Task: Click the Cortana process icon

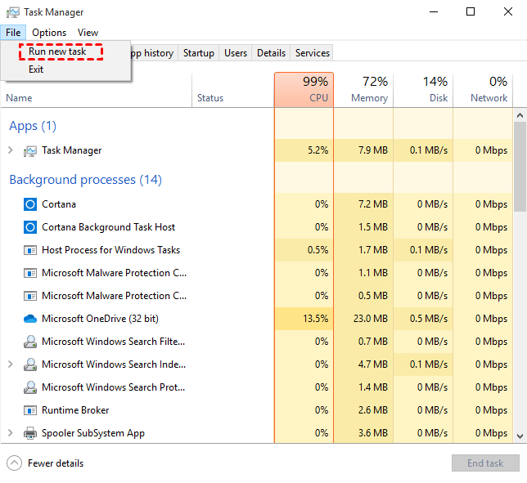Action: click(30, 204)
